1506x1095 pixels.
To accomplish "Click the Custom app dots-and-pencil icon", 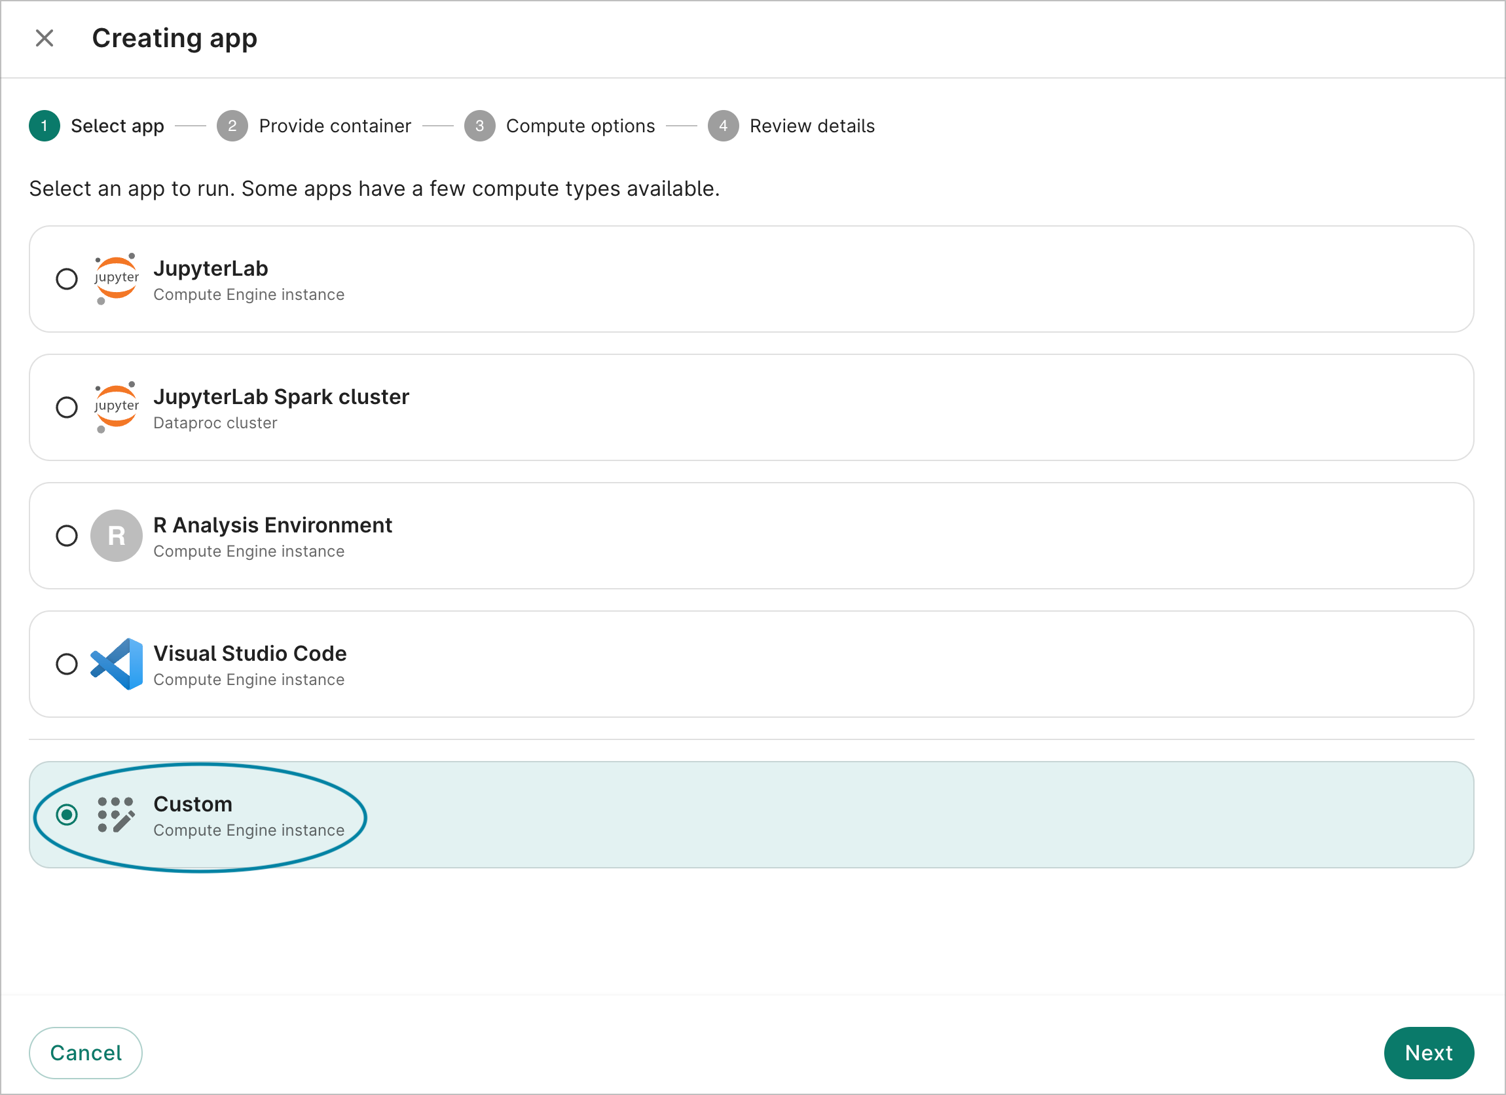I will [x=116, y=815].
